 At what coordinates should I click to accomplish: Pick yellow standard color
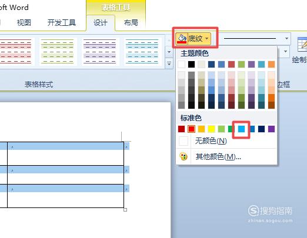pos(211,129)
